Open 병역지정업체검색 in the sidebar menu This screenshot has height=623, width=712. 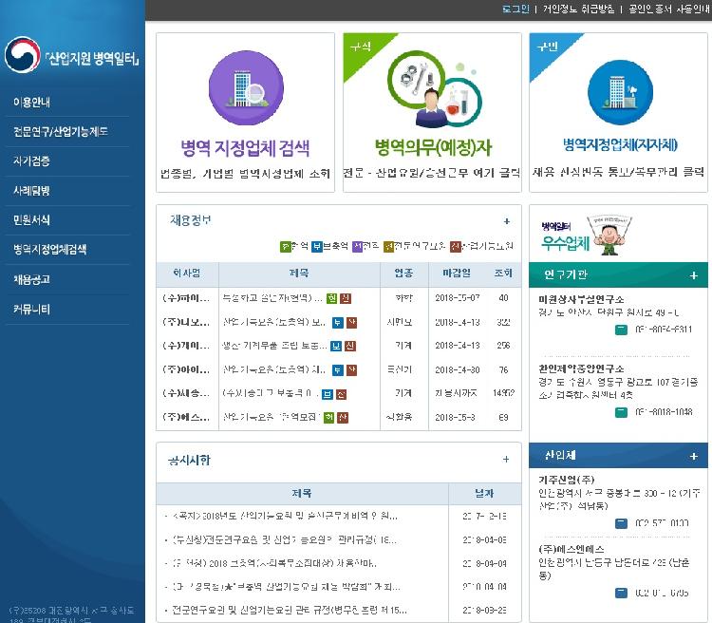pyautogui.click(x=49, y=250)
